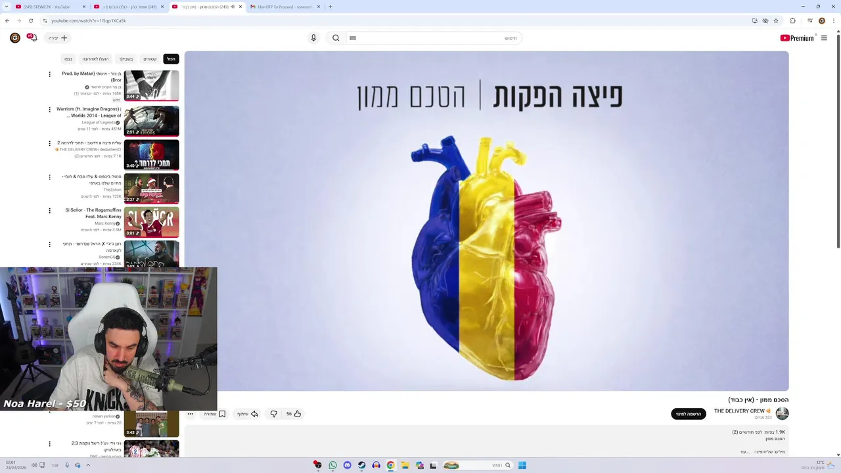This screenshot has width=841, height=473.
Task: Click the voice search microphone icon
Action: (313, 38)
